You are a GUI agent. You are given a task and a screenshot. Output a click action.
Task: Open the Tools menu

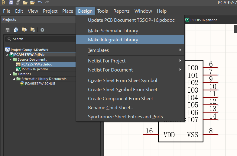pyautogui.click(x=102, y=11)
